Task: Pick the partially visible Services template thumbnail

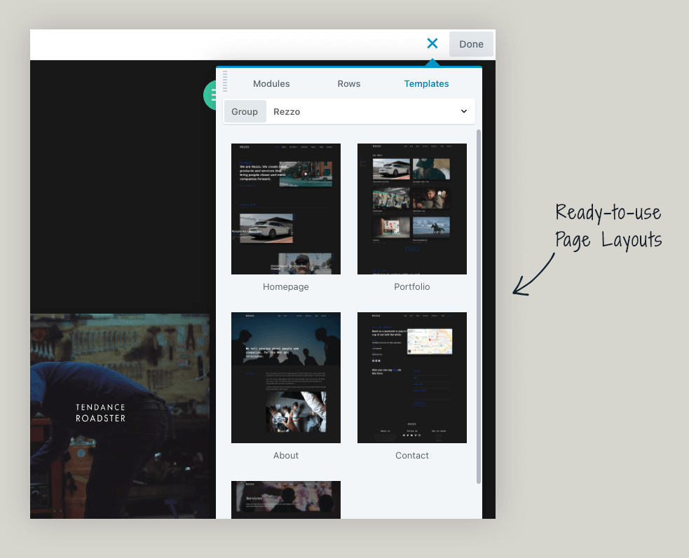Action: coord(285,500)
